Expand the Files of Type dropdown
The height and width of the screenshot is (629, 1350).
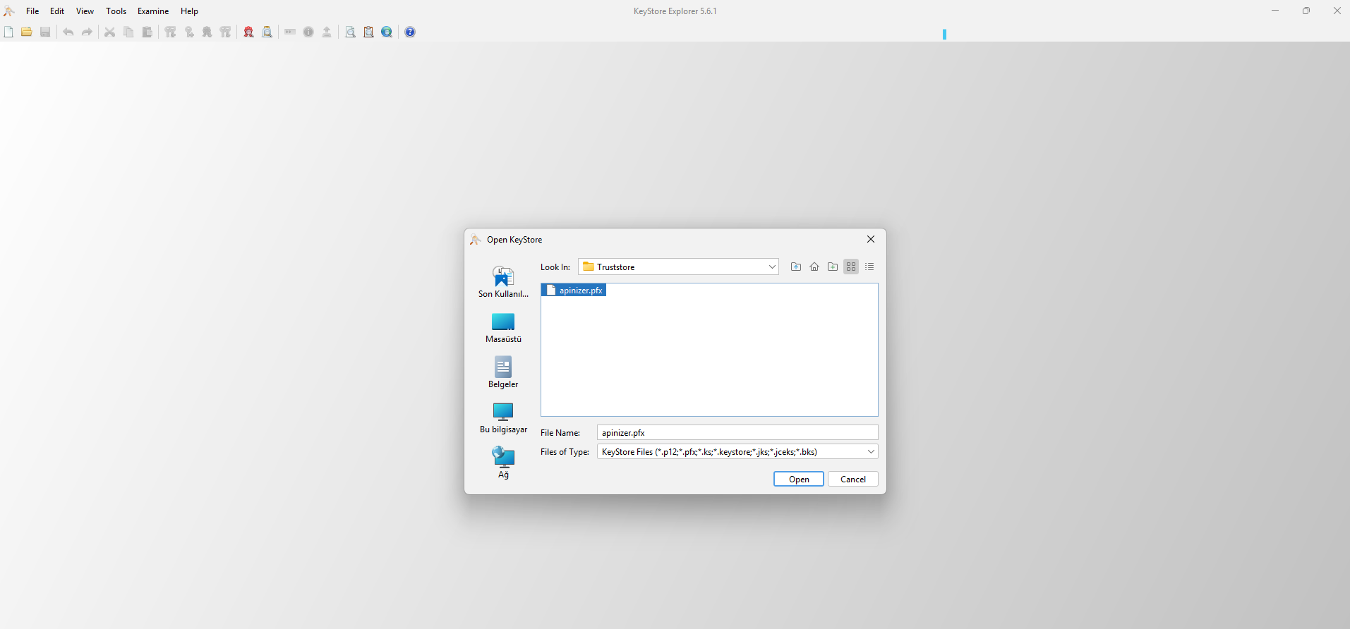[871, 452]
